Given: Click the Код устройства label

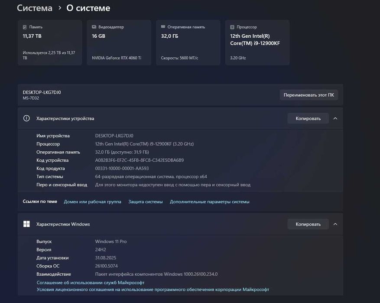Looking at the screenshot, I should point(52,160).
